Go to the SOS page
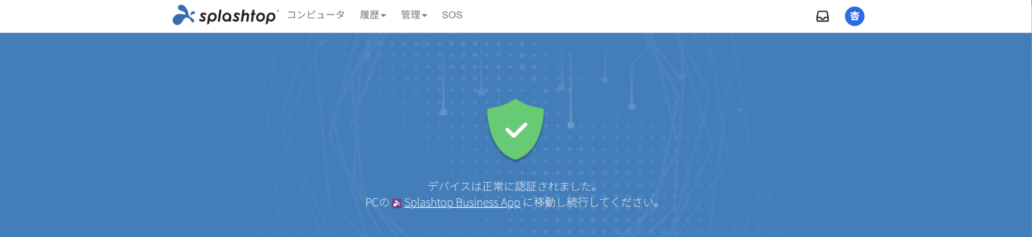1032x237 pixels. (452, 15)
